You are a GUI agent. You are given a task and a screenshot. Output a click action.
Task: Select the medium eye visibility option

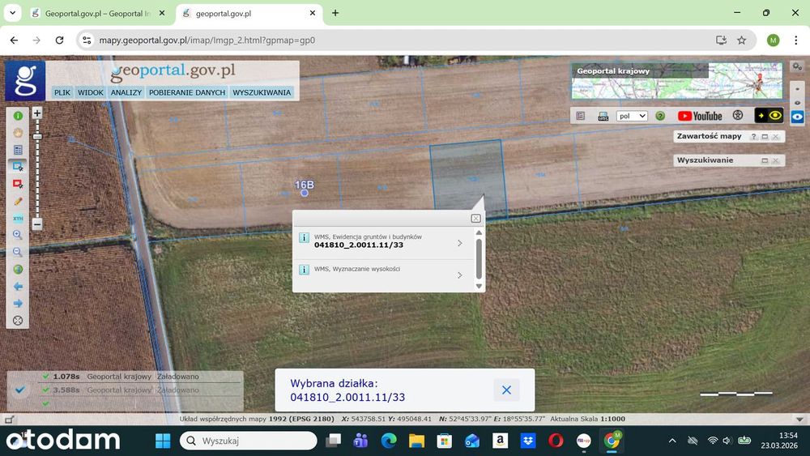797,103
